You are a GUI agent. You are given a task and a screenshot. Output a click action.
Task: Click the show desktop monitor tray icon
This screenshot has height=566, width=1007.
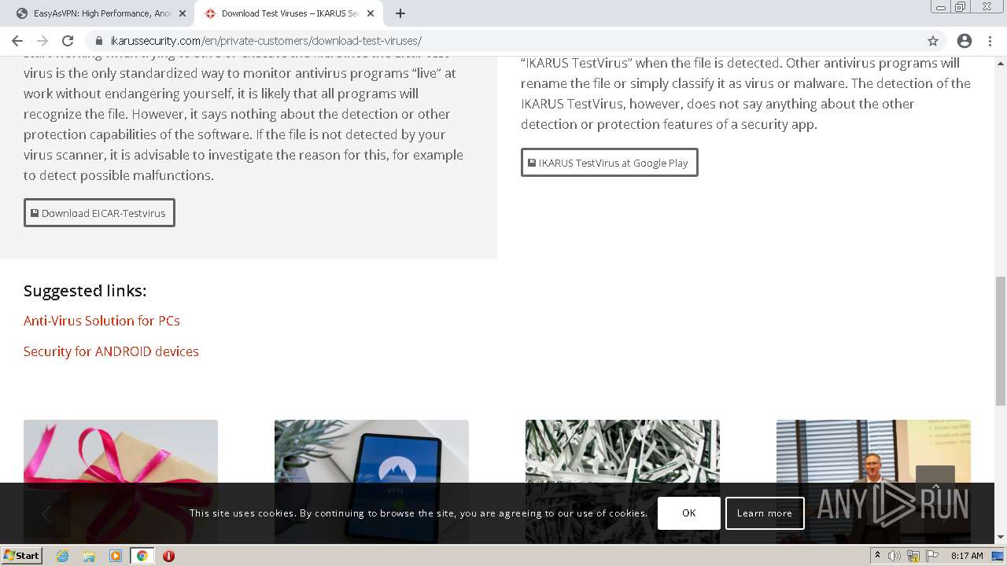pyautogui.click(x=998, y=556)
